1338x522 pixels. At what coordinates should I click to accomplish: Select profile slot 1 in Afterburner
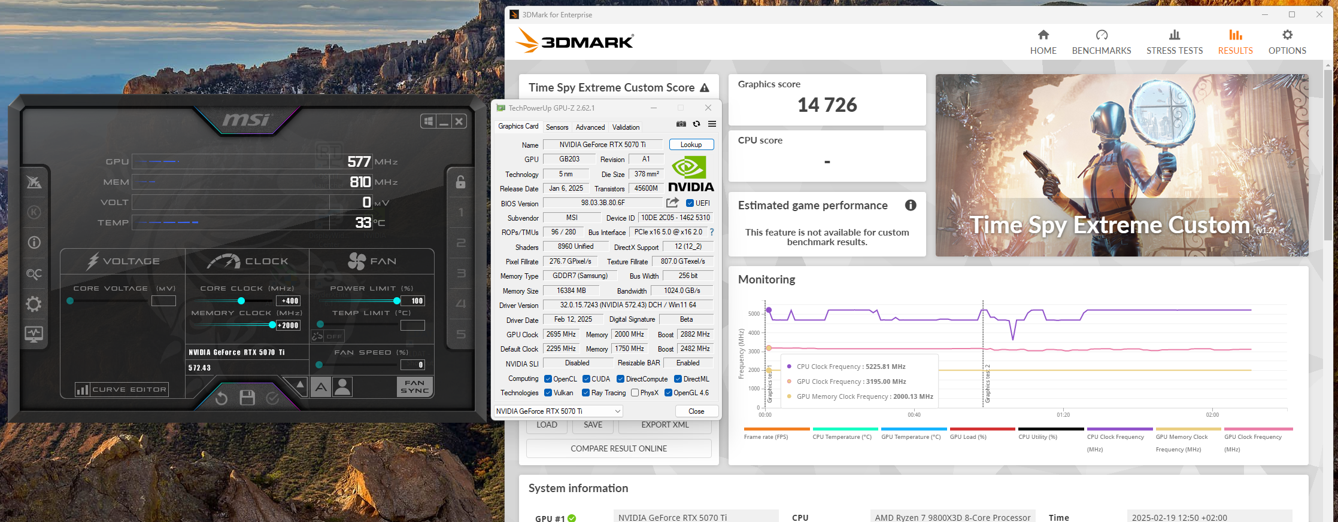point(461,212)
